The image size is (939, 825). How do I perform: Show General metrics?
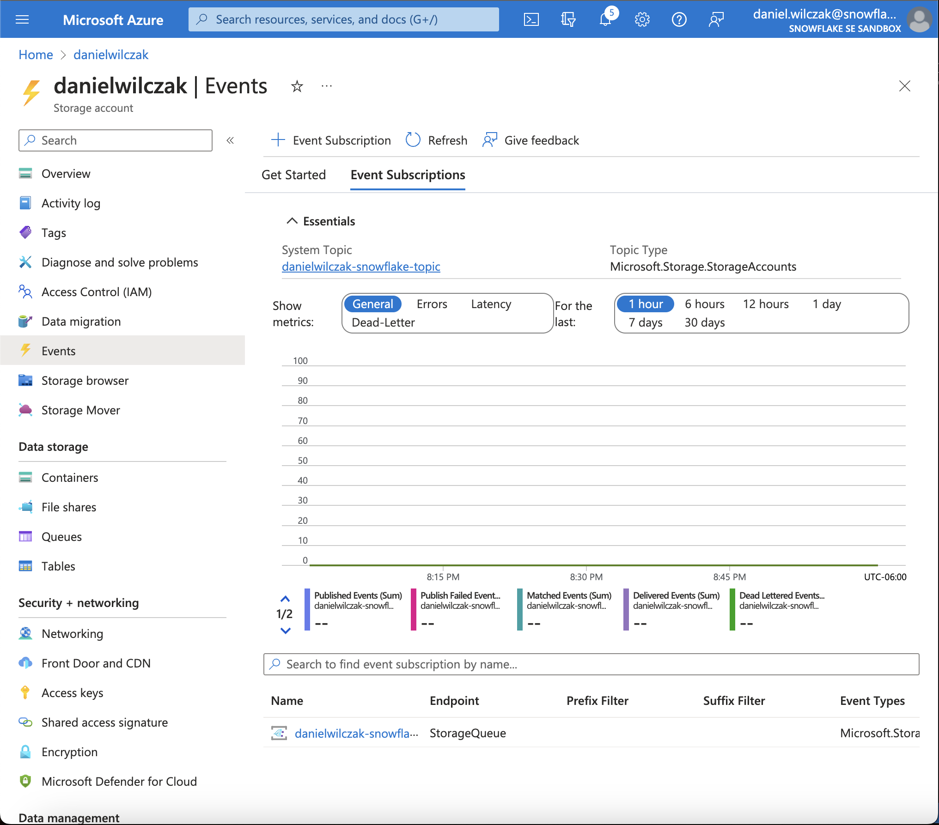(x=373, y=304)
